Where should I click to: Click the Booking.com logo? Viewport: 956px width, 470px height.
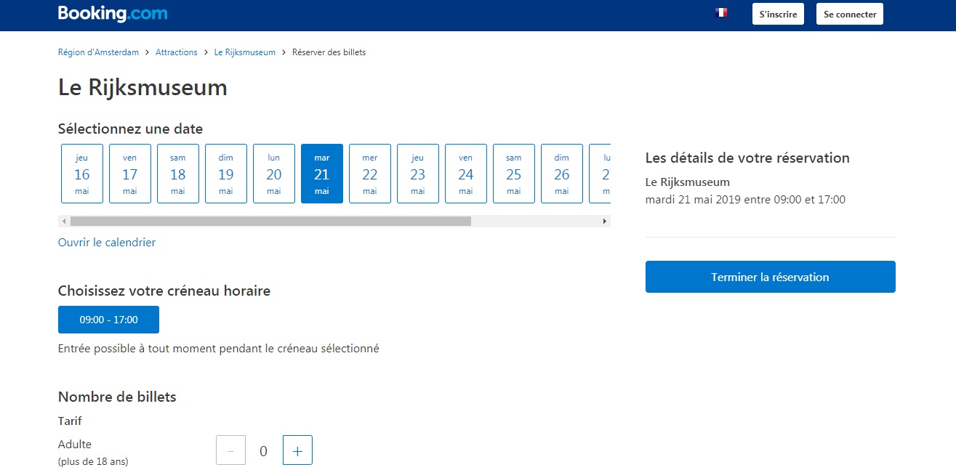pos(113,13)
